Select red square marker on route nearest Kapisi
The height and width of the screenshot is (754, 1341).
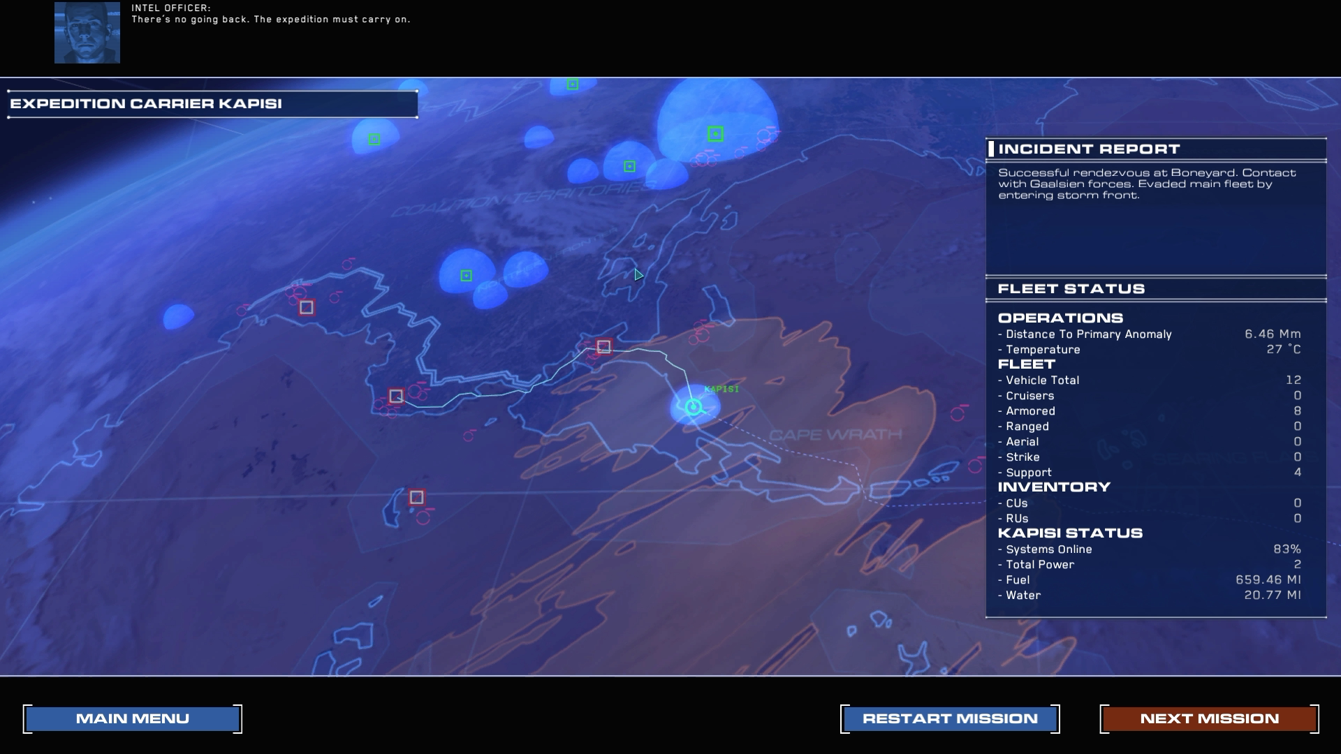tap(604, 346)
